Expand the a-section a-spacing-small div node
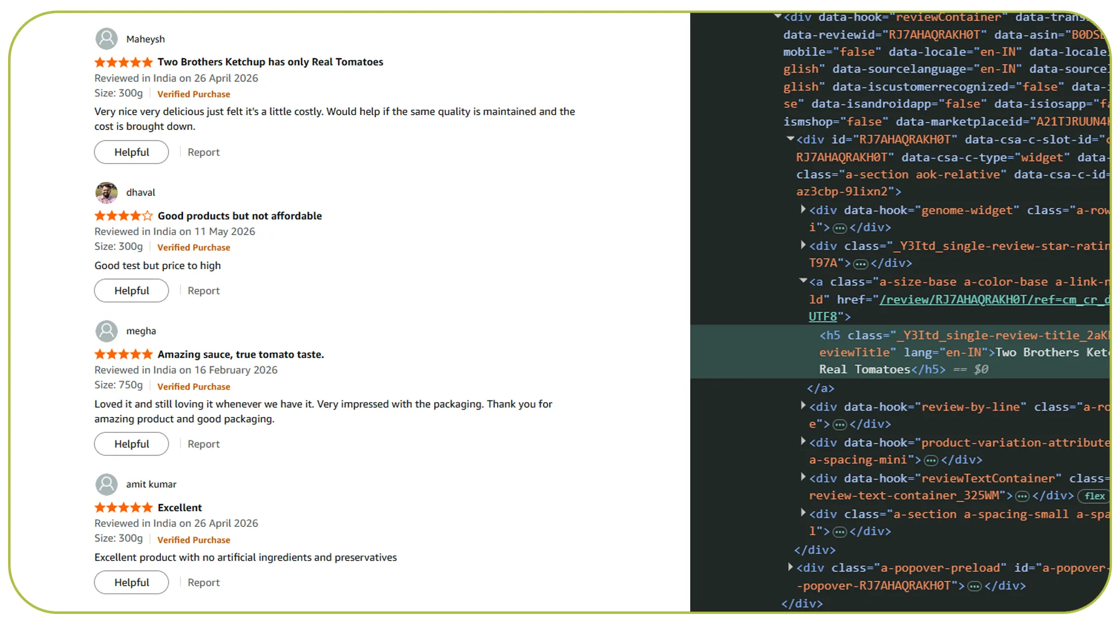This screenshot has width=1120, height=624. click(803, 513)
